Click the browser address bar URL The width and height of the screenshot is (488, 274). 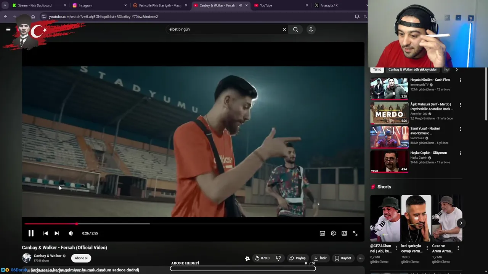[103, 17]
